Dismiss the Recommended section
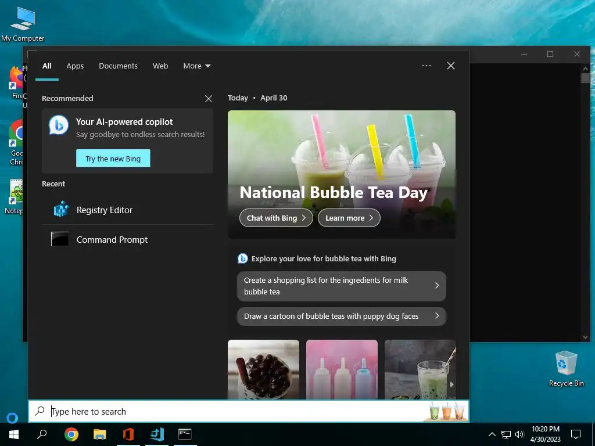The height and width of the screenshot is (446, 595). click(x=209, y=99)
